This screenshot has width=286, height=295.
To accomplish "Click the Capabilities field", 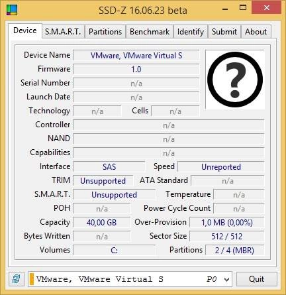I will (x=169, y=153).
